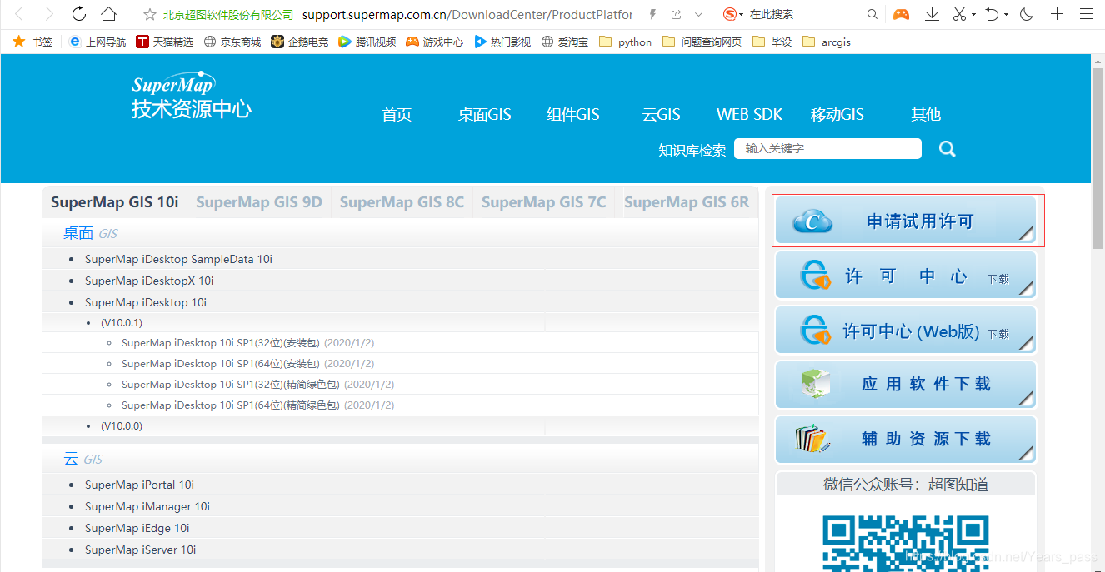Click the lightning speed-mode icon in address bar
The height and width of the screenshot is (572, 1105).
point(652,14)
